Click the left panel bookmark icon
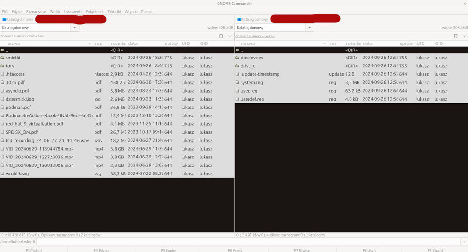The image size is (468, 252). click(x=221, y=36)
